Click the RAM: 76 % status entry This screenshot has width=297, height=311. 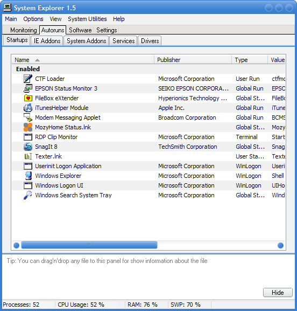(x=143, y=305)
